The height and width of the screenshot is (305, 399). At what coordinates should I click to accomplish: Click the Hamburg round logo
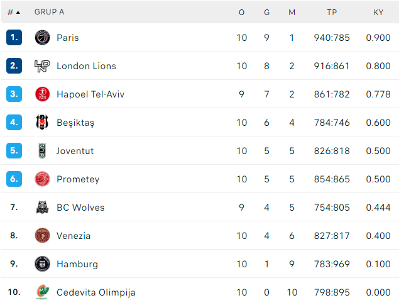pos(42,263)
